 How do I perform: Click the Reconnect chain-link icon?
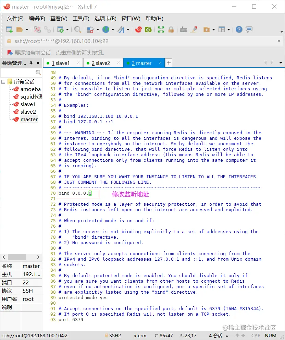(47, 30)
